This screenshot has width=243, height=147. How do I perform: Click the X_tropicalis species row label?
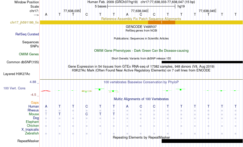point(30,130)
